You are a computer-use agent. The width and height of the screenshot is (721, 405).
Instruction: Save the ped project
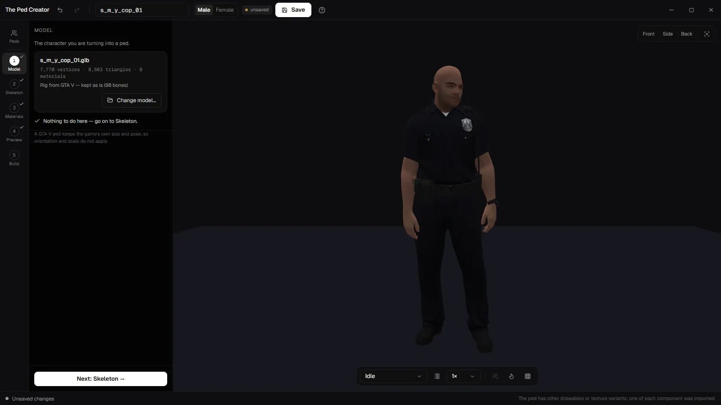point(293,10)
